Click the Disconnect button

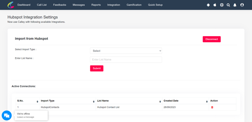tap(212, 39)
